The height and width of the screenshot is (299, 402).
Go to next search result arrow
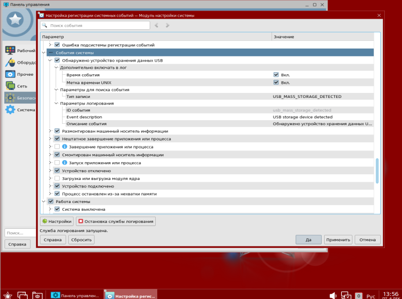pos(167,25)
